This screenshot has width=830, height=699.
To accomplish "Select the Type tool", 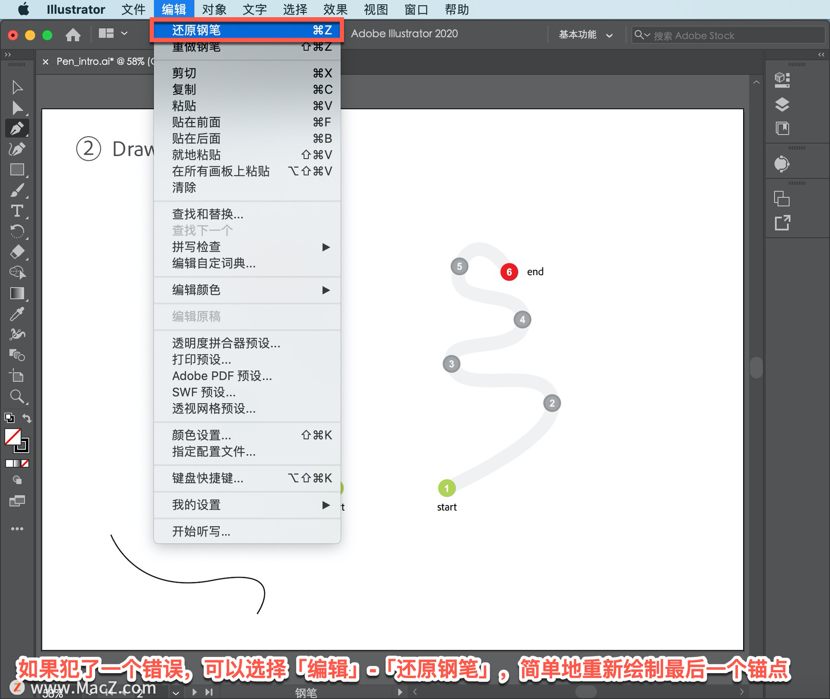I will 17,211.
